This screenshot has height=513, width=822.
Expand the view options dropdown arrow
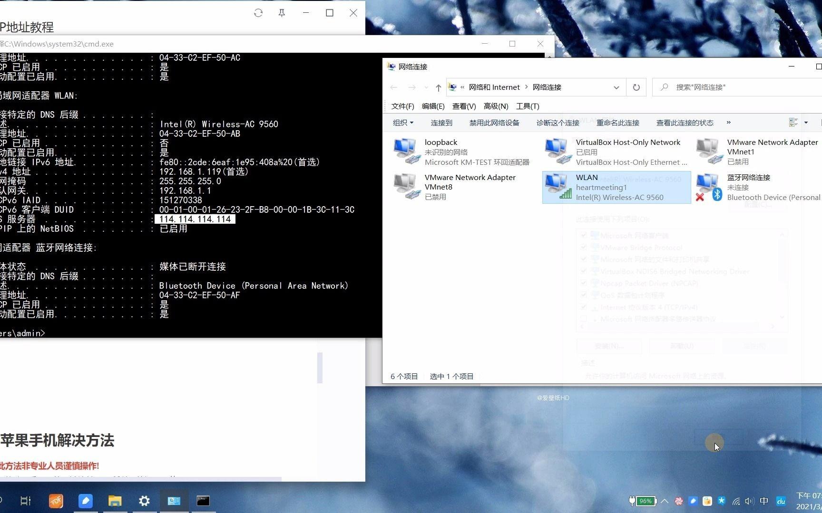(806, 123)
